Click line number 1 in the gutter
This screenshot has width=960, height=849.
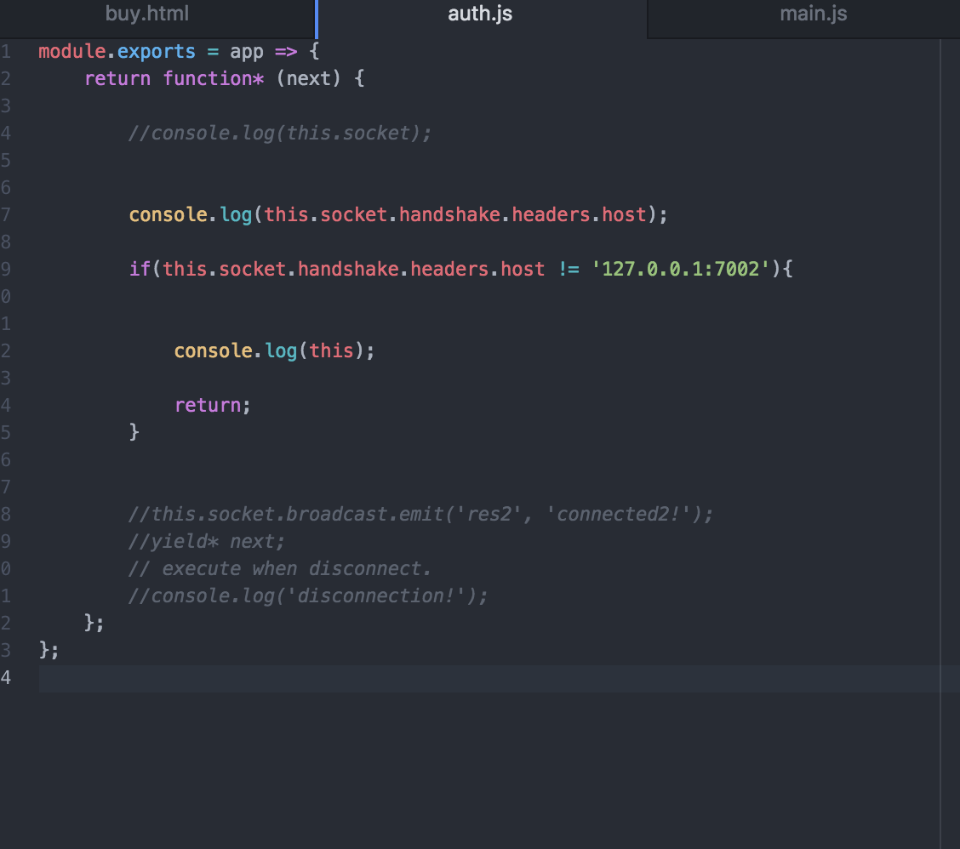point(7,51)
